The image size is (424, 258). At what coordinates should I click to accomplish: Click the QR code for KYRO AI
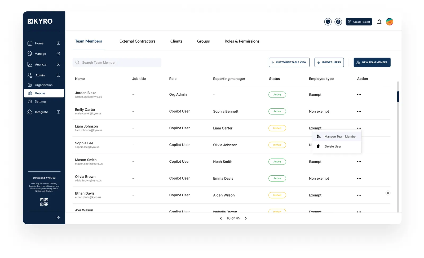[x=44, y=202]
